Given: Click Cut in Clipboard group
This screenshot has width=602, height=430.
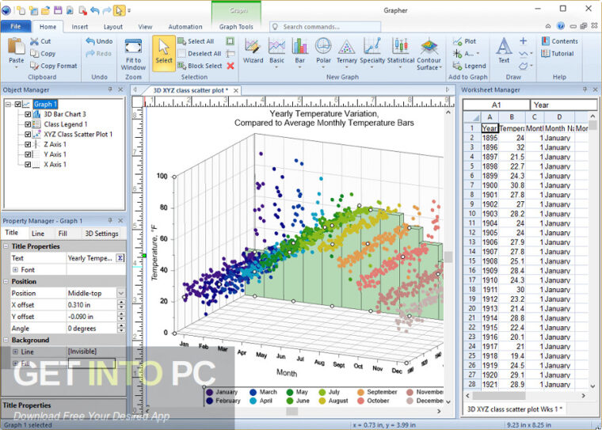Looking at the screenshot, I should pos(40,41).
